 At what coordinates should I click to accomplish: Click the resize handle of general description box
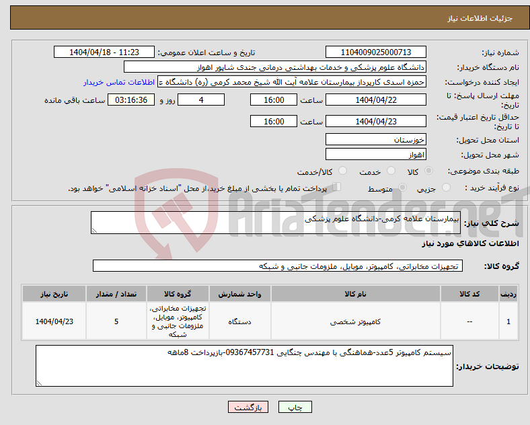pos(94,231)
